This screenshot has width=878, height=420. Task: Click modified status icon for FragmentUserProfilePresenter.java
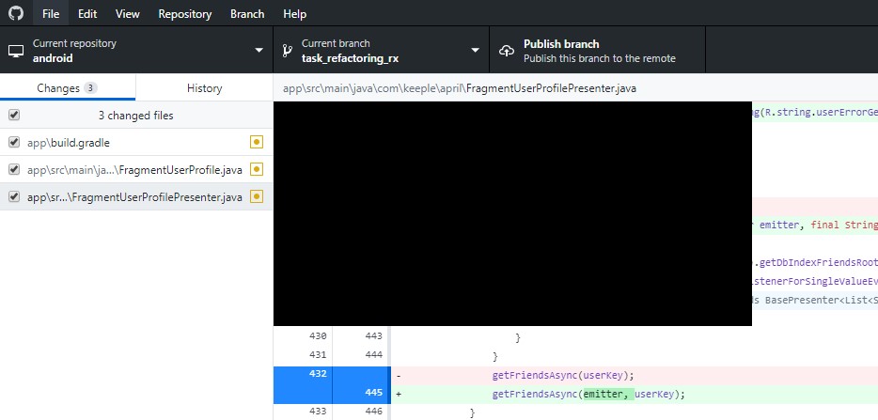click(257, 196)
